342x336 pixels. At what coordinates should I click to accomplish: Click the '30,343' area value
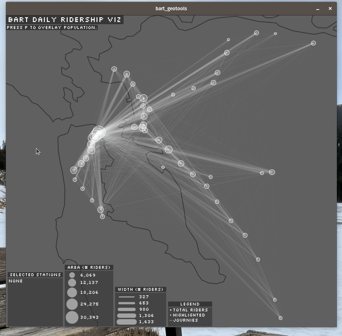click(x=90, y=318)
